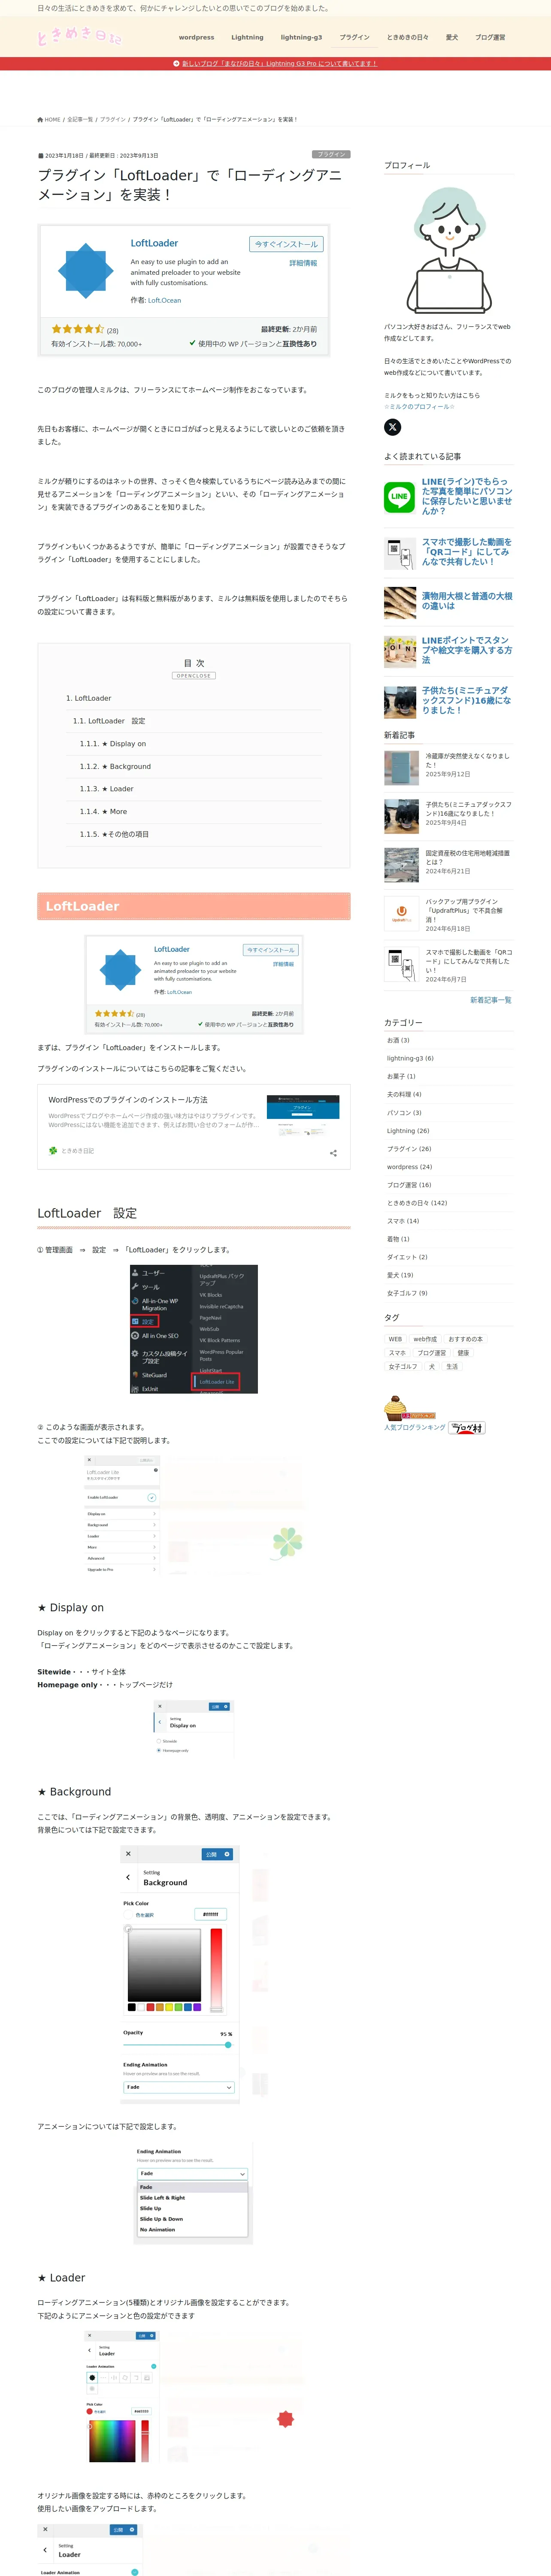Click the おすすめの本 tag

click(x=466, y=1339)
